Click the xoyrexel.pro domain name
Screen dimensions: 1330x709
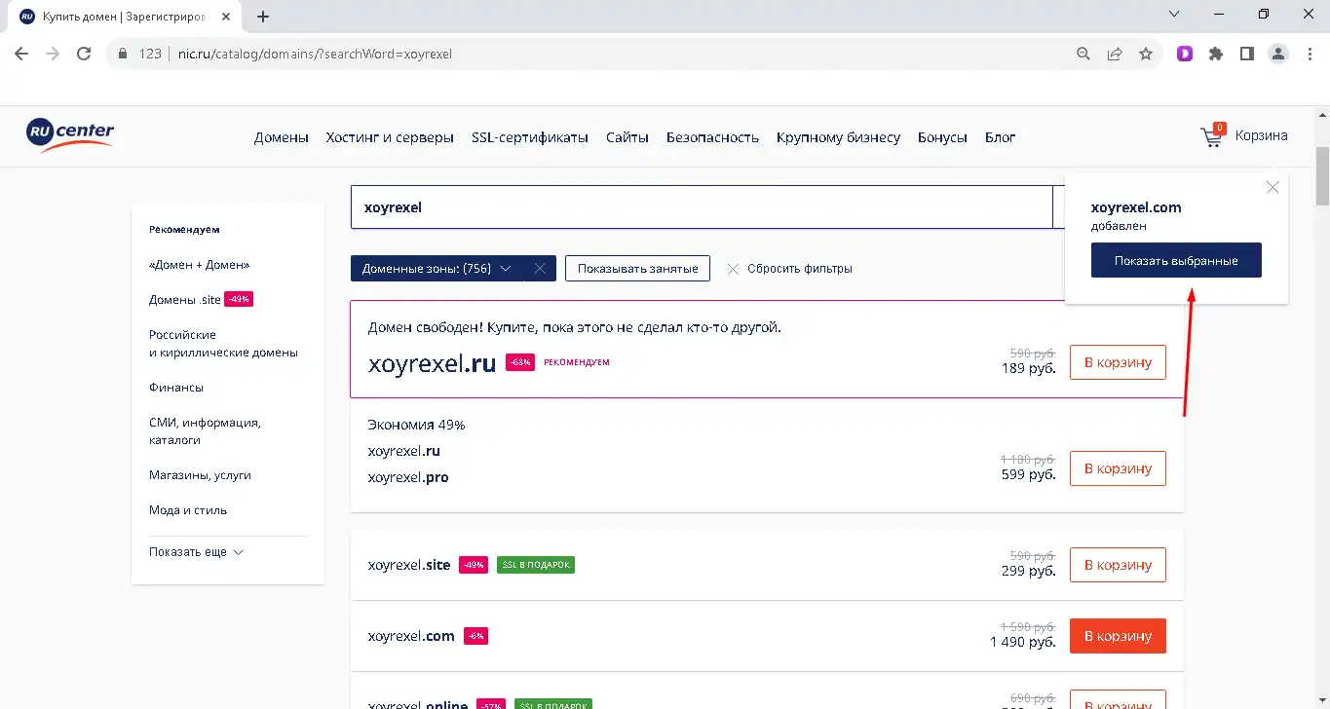click(408, 477)
